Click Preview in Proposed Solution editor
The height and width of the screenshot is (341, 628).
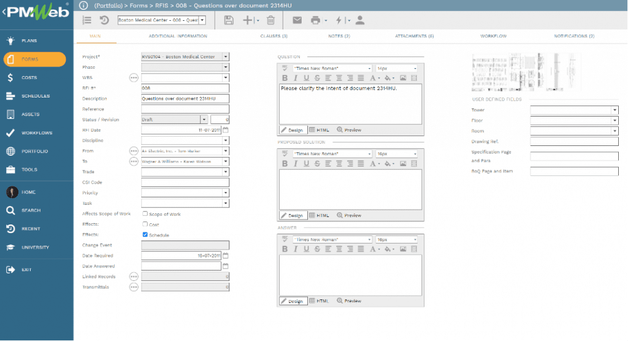click(349, 216)
